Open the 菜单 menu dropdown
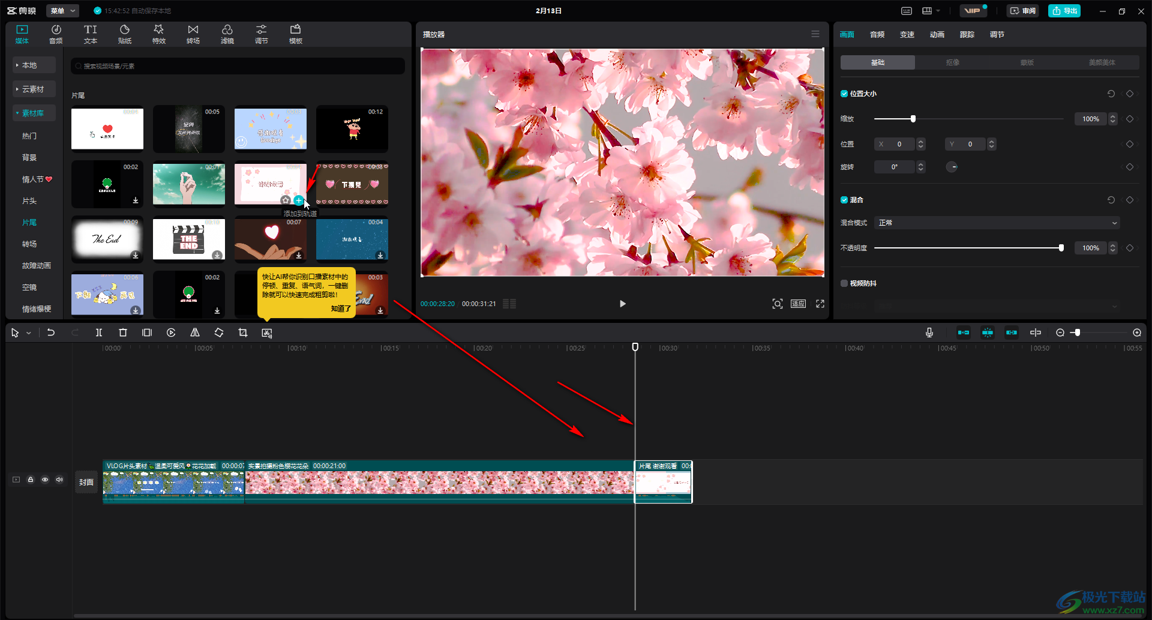1152x620 pixels. [x=63, y=11]
